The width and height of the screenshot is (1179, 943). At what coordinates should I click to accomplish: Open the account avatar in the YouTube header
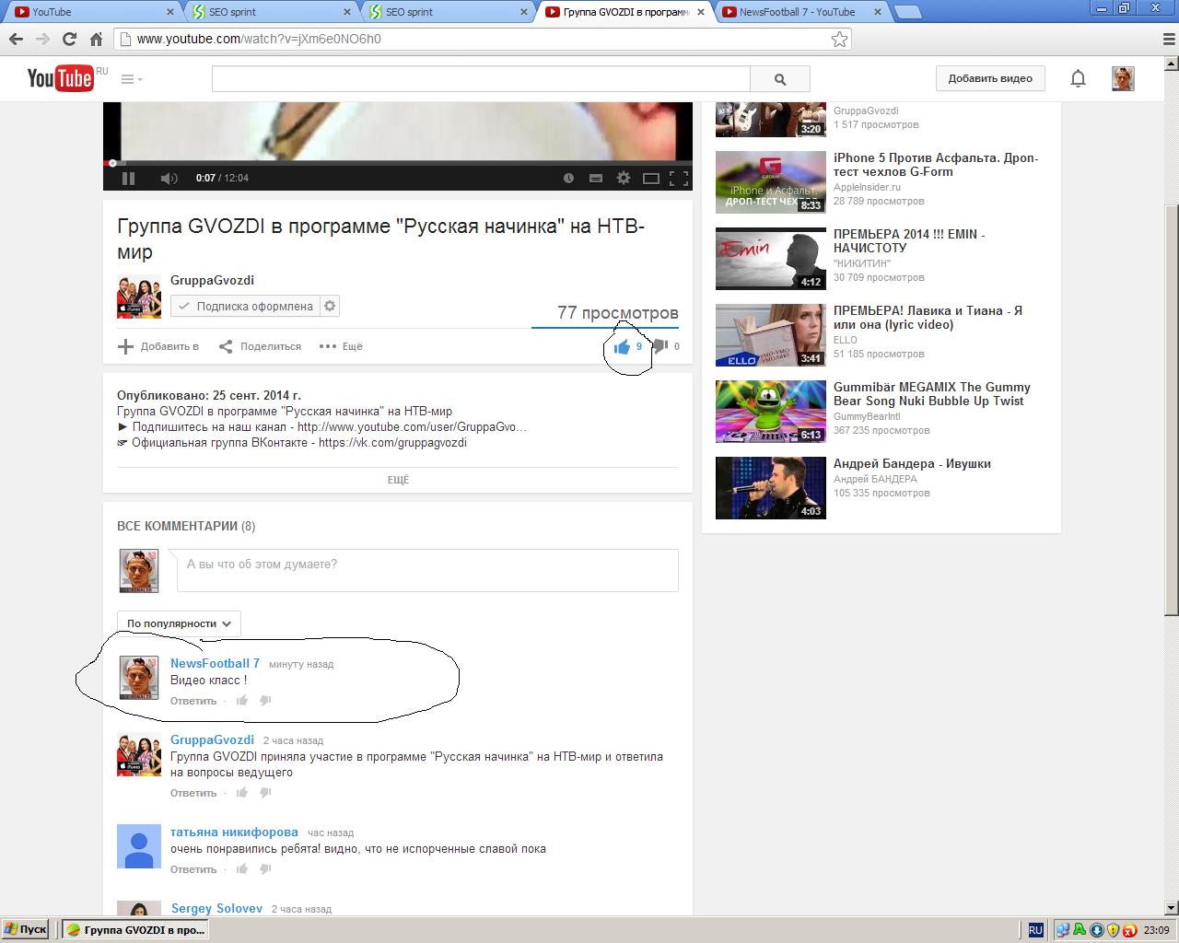(1123, 78)
